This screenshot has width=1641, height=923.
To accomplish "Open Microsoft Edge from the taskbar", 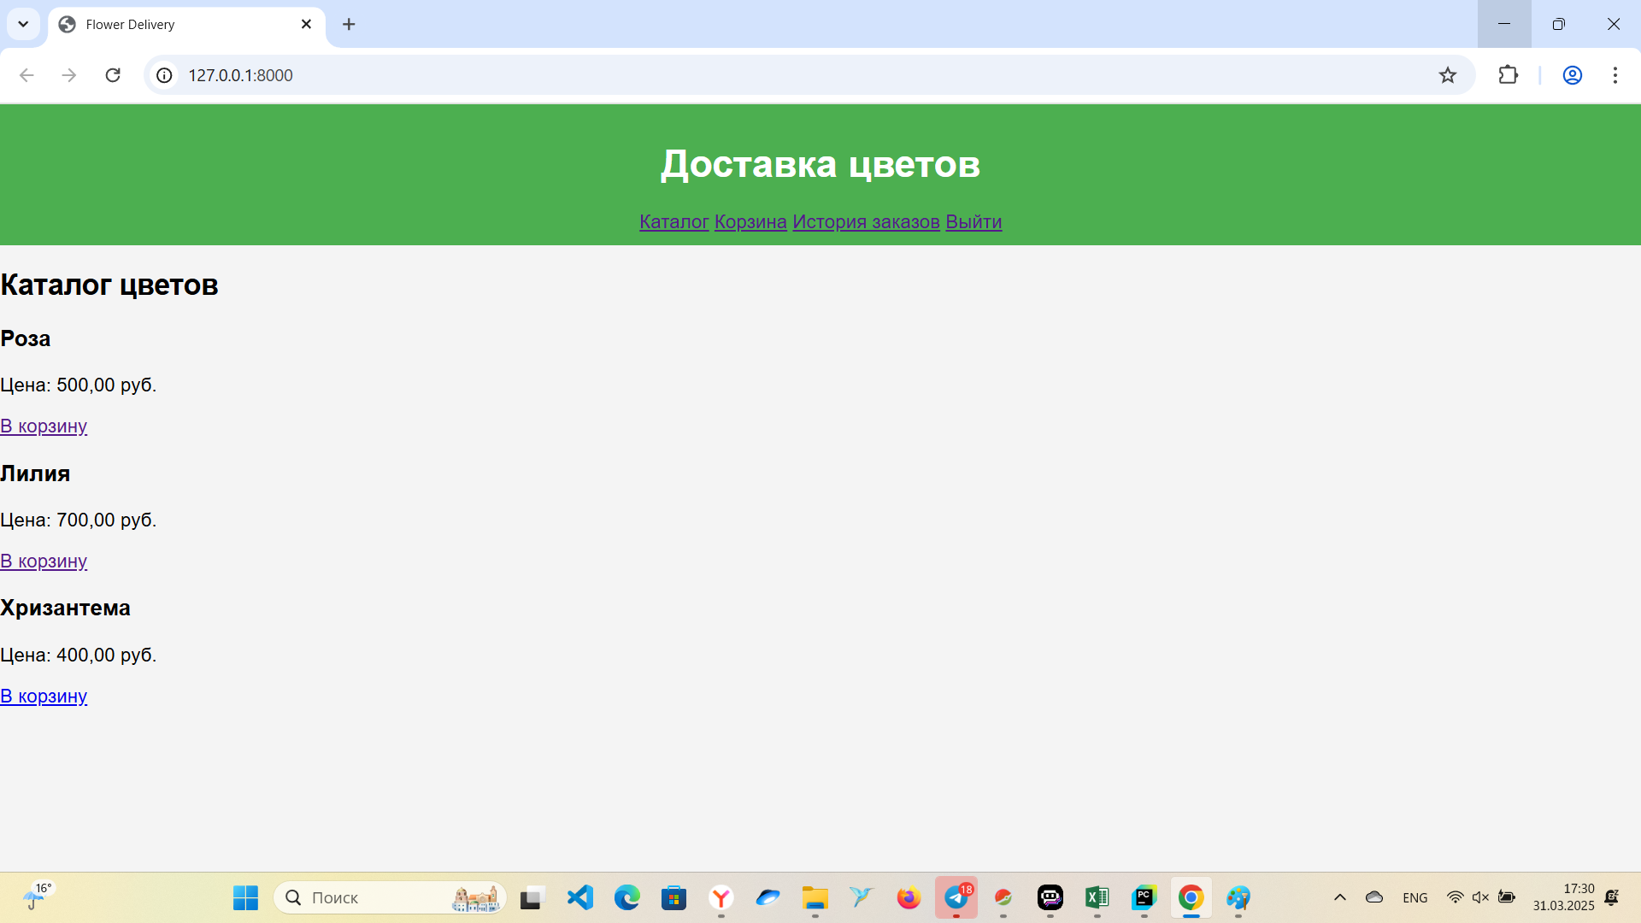I will [x=627, y=897].
